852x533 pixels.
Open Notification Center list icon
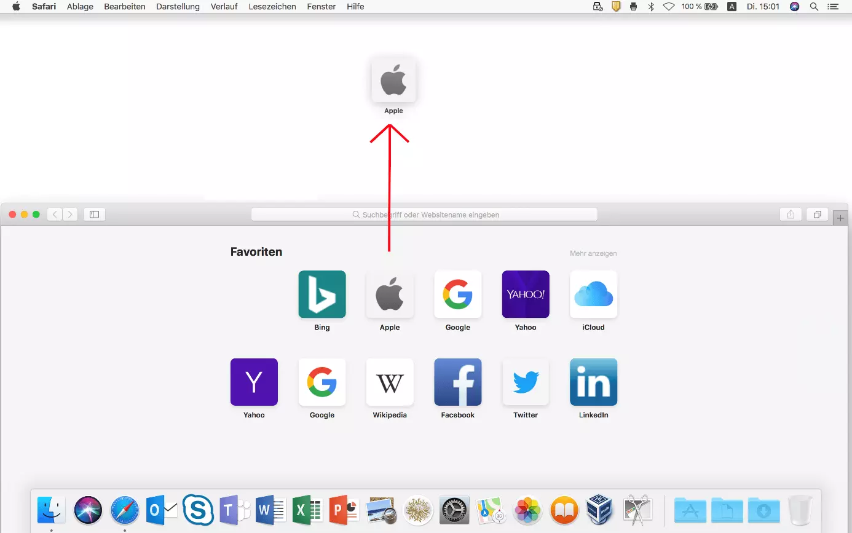[833, 7]
